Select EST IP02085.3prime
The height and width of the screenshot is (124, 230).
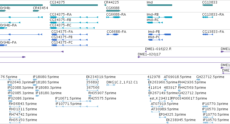21,93
